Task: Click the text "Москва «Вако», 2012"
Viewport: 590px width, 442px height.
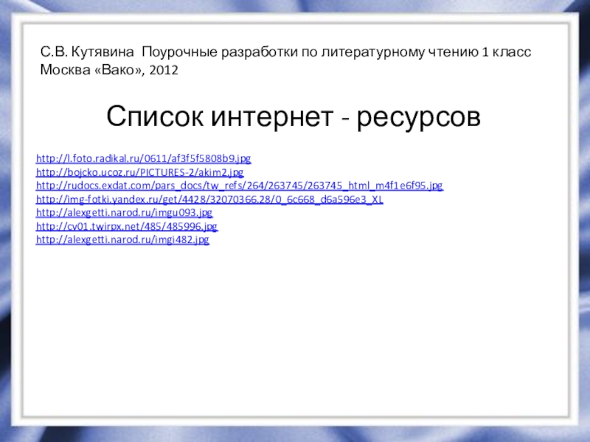Action: pyautogui.click(x=109, y=70)
